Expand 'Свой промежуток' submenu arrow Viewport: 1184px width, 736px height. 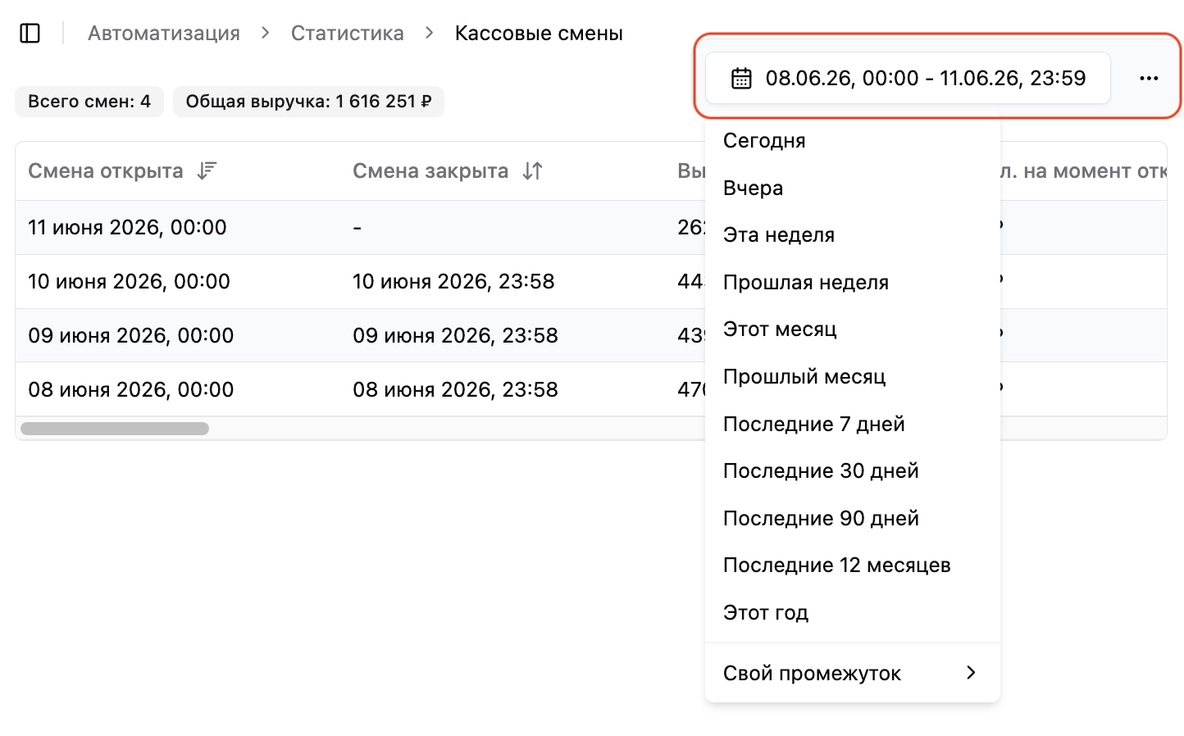[x=971, y=673]
